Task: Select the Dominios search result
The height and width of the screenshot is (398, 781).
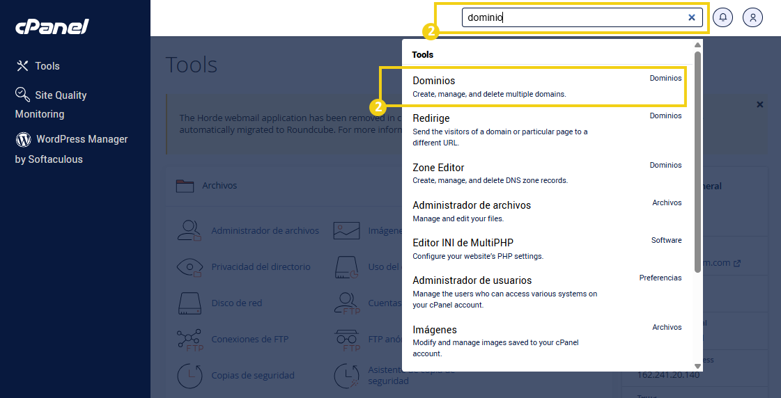Action: [x=547, y=86]
